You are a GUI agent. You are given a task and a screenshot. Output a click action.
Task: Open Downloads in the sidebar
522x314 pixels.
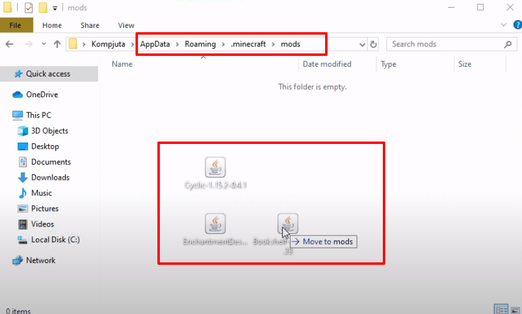50,177
